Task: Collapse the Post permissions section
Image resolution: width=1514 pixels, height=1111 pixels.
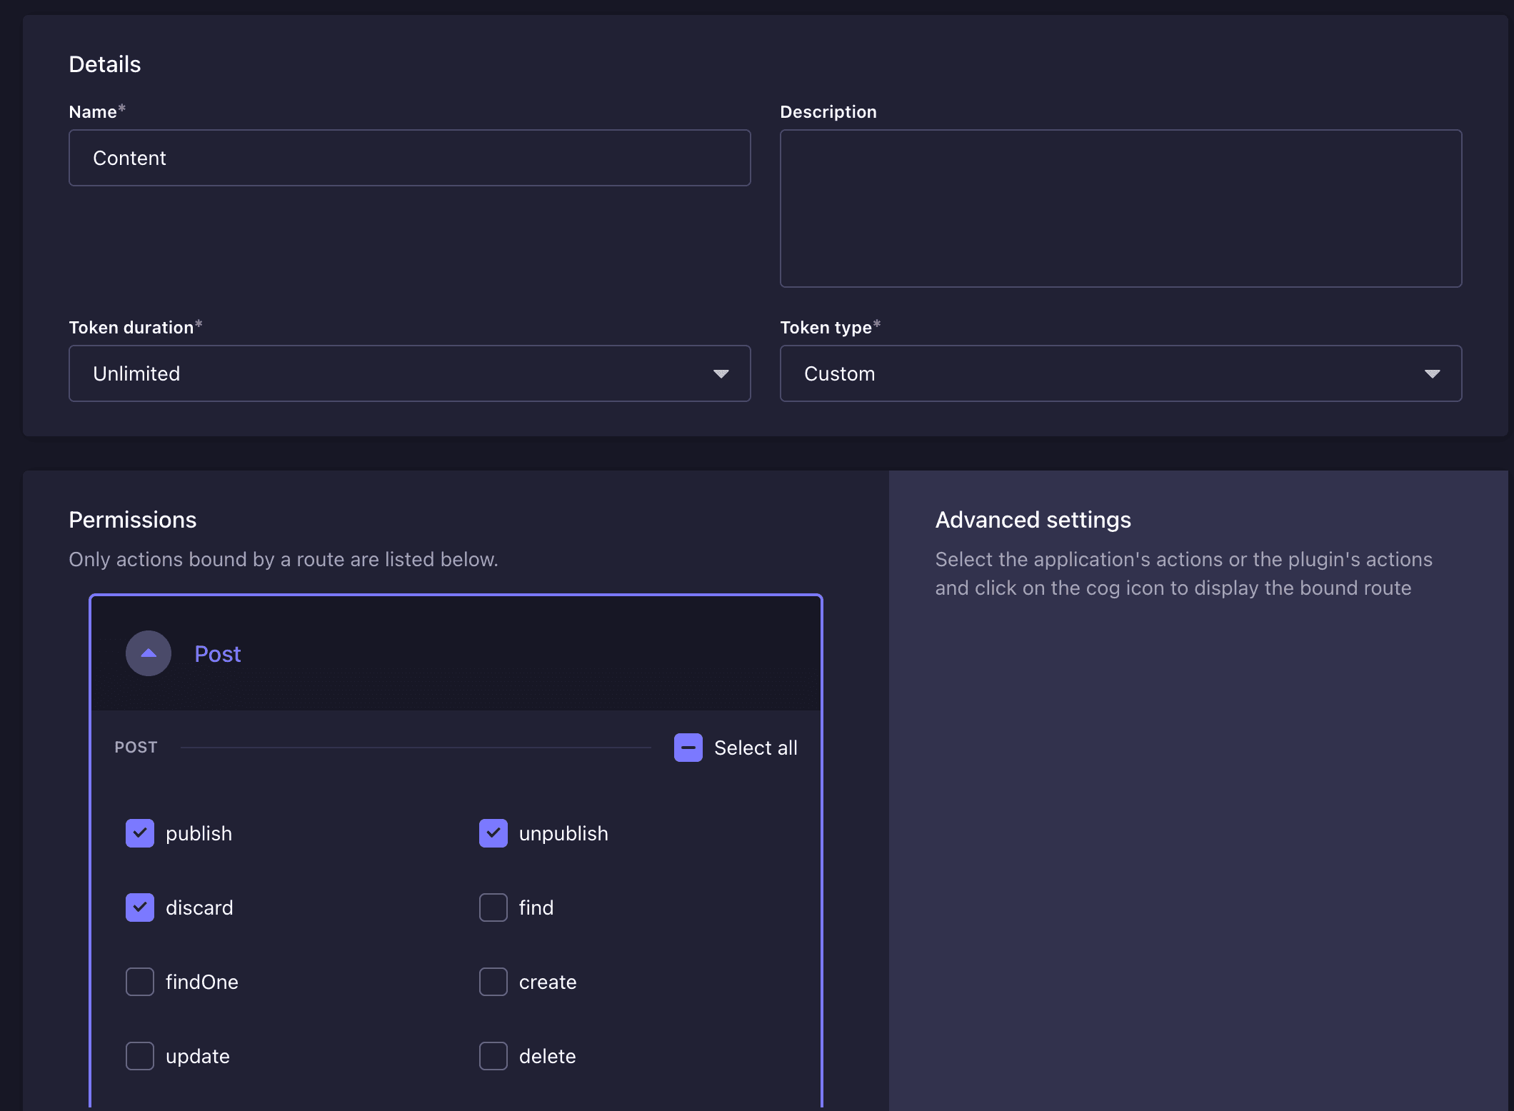Action: pos(149,653)
